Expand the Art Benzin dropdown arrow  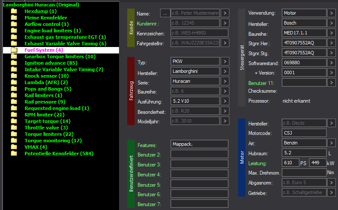(332, 143)
